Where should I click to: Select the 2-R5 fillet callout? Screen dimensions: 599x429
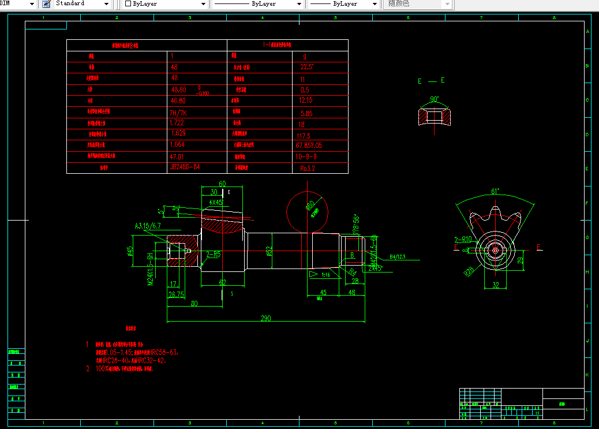pyautogui.click(x=213, y=254)
